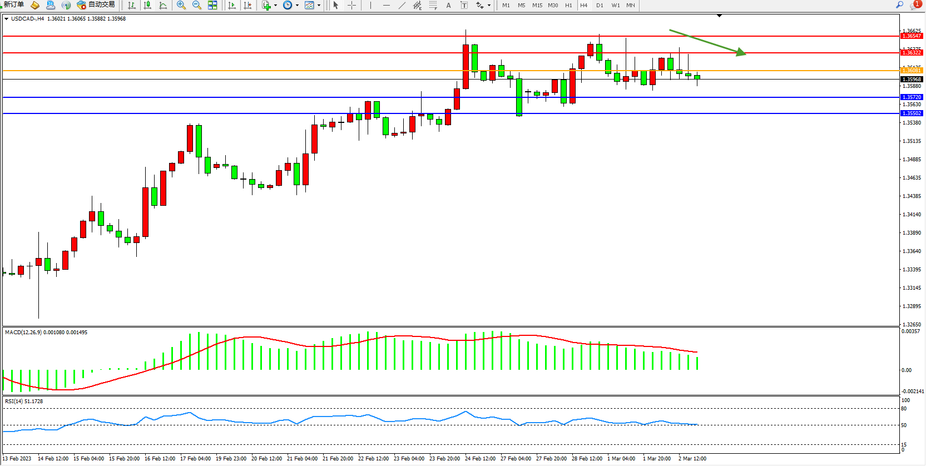Toggle chart shift
The image size is (926, 466).
click(x=247, y=6)
